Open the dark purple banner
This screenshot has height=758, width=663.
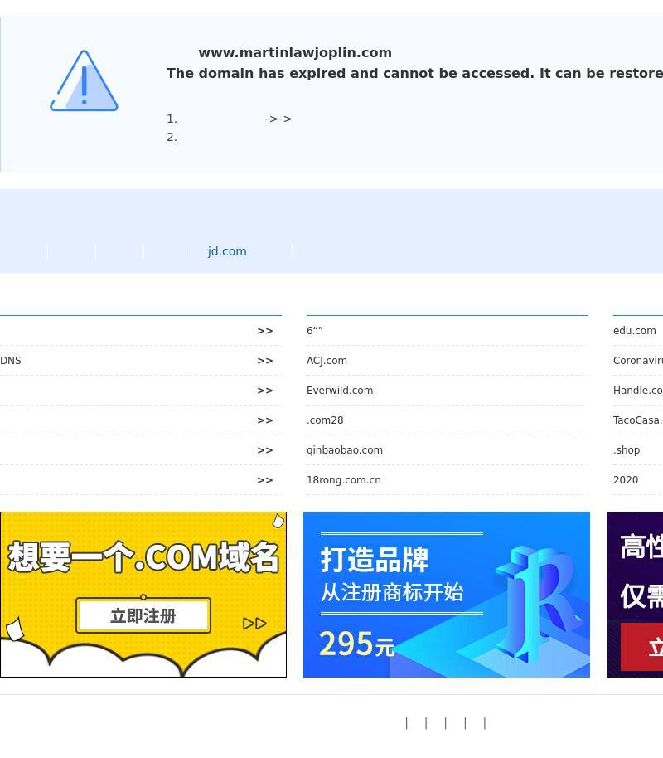coord(635,595)
